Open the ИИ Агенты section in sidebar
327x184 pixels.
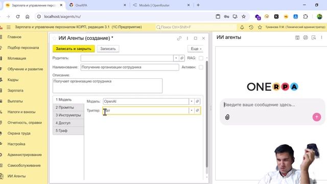coord(16,176)
